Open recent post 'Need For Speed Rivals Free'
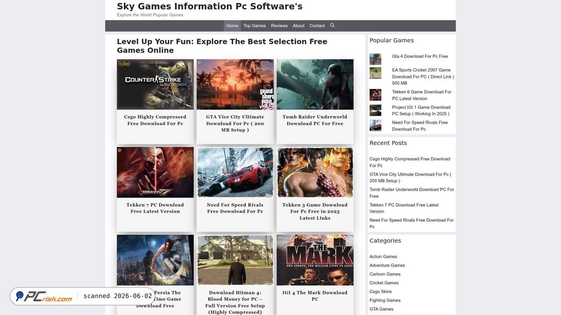The image size is (561, 315). pyautogui.click(x=412, y=223)
